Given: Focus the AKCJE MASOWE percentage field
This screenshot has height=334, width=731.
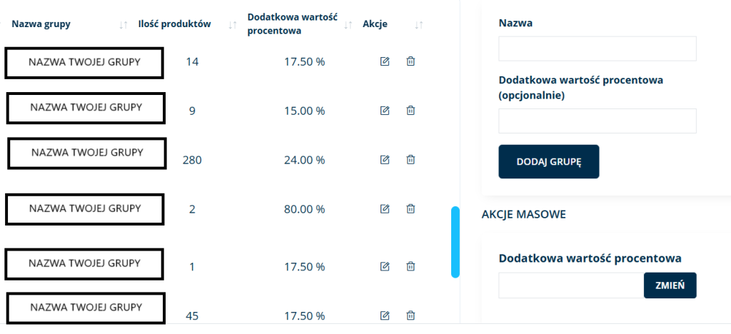Looking at the screenshot, I should (x=571, y=285).
